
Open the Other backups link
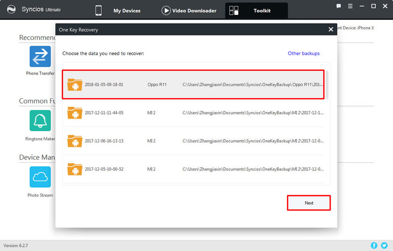tap(304, 54)
